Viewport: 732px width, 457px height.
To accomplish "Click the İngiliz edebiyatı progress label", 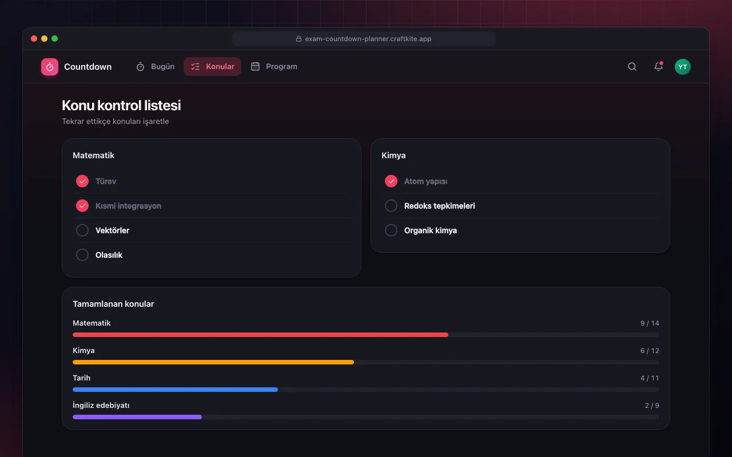I will (101, 406).
